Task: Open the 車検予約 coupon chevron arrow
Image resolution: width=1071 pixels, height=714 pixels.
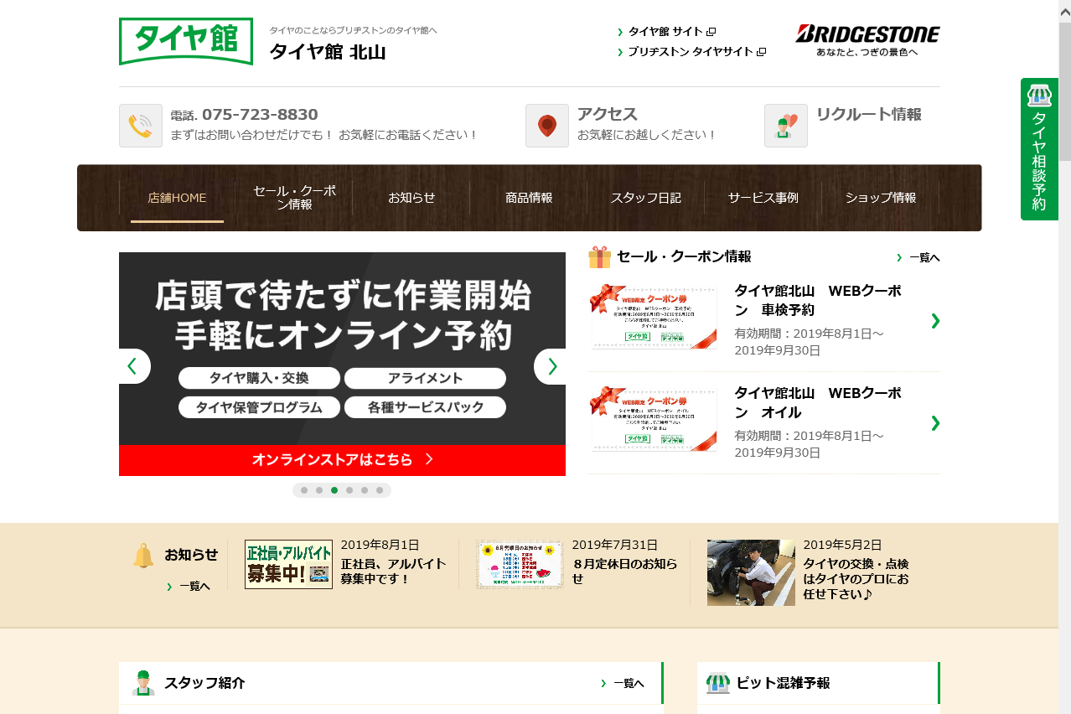Action: (935, 321)
